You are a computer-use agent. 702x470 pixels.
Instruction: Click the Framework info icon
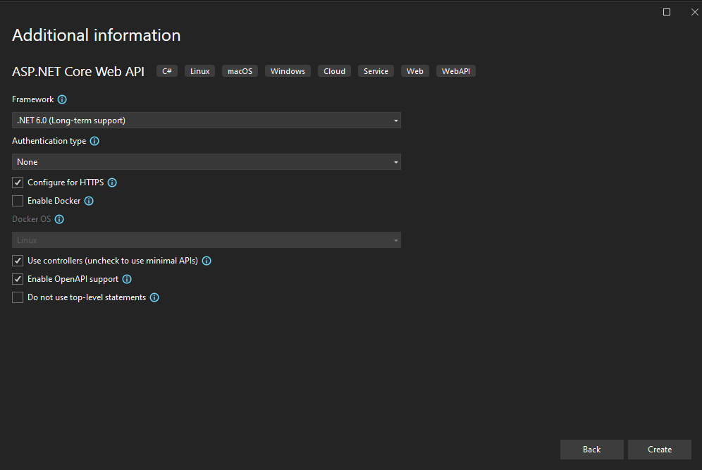[x=62, y=99]
